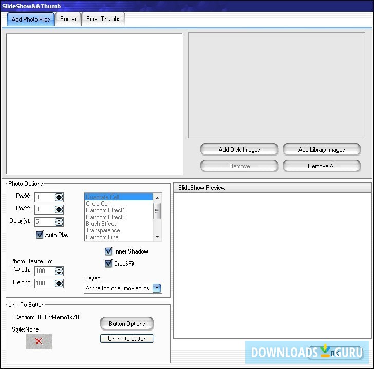Screen dimensions: 374x369
Task: Click the PosX stepper arrows
Action: [x=59, y=197]
